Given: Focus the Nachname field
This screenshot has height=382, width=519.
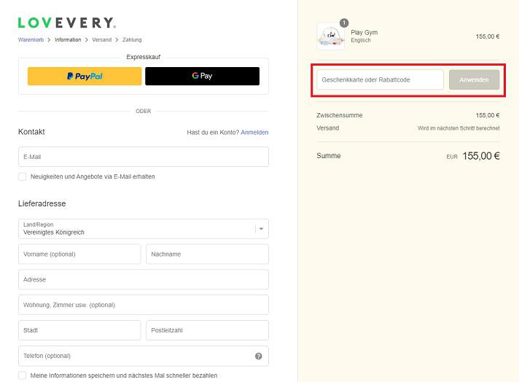Looking at the screenshot, I should 207,254.
